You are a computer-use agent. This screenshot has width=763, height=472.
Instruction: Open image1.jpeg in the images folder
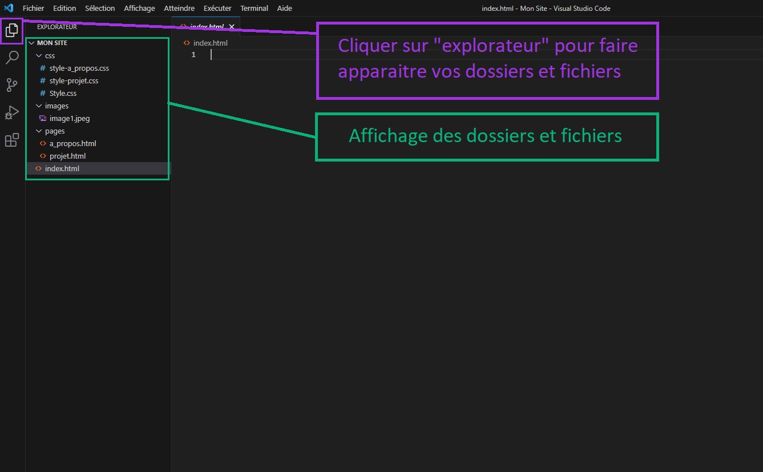69,119
